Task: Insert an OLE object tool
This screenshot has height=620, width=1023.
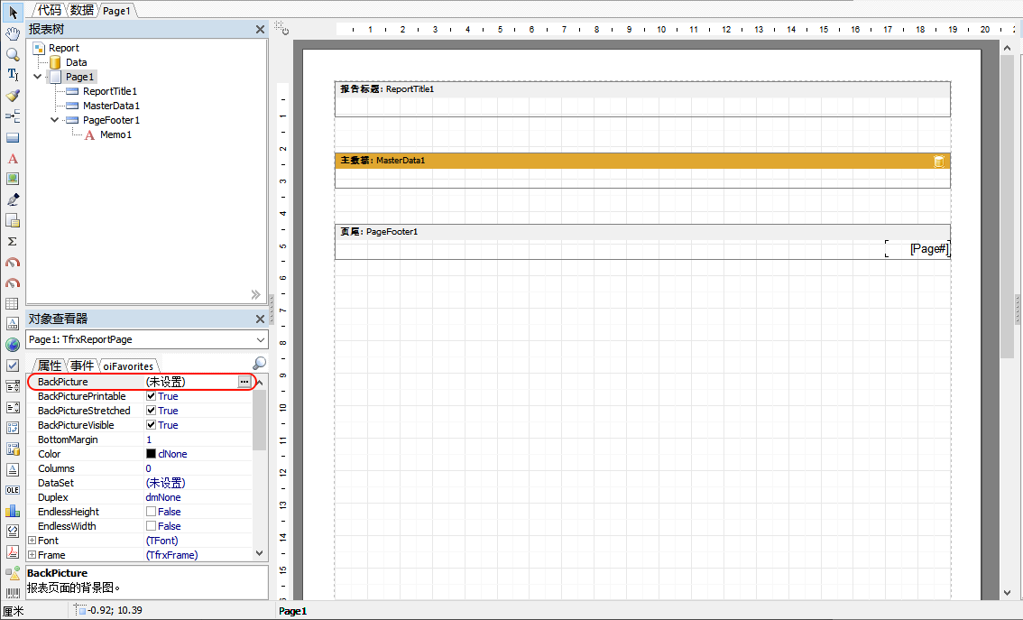Action: pos(13,490)
